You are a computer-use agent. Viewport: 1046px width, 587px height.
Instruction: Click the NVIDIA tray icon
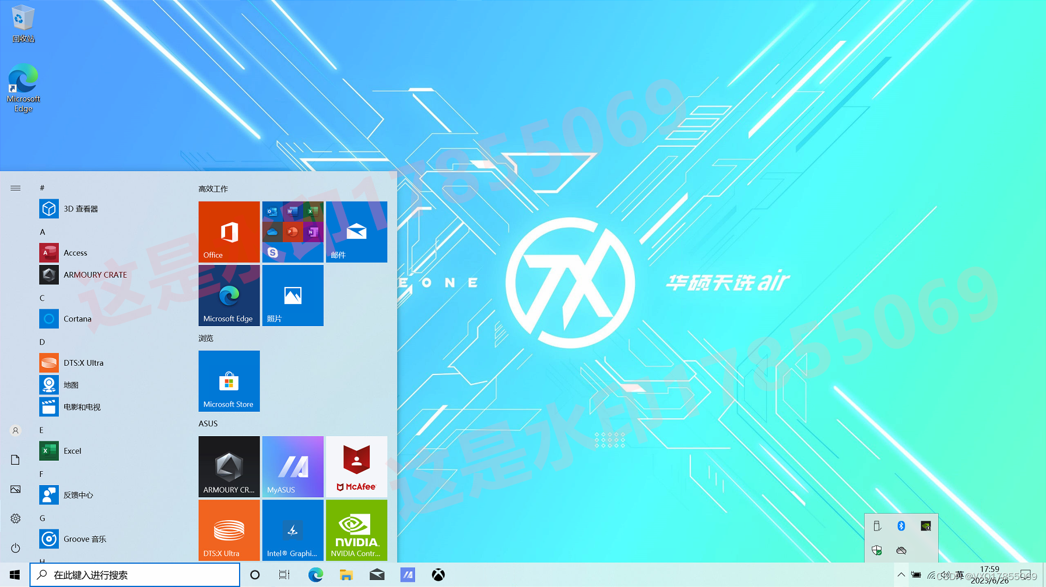[x=925, y=526]
